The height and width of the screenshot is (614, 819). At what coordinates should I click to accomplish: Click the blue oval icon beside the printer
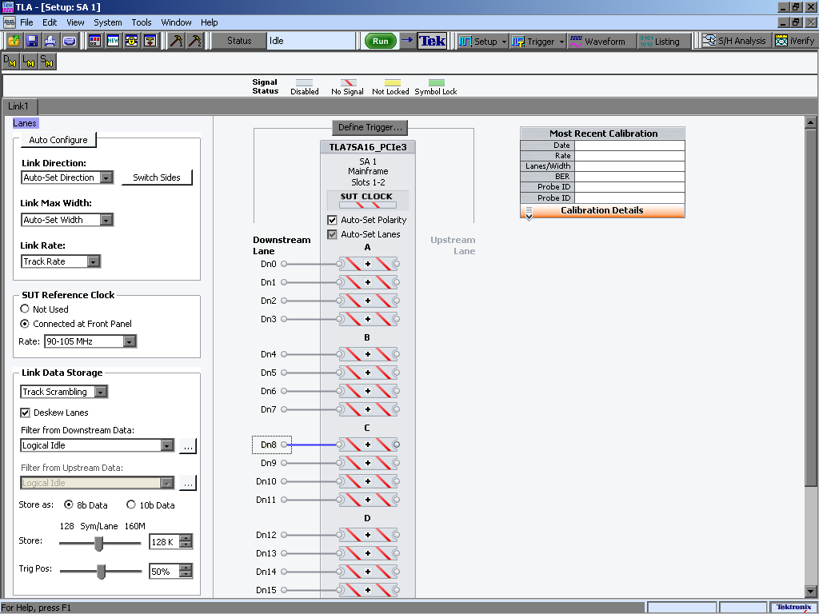point(69,41)
